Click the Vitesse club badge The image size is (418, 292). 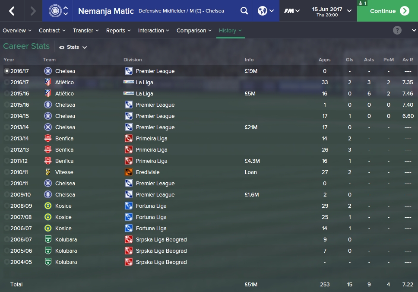48,172
